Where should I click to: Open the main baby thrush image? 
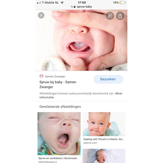click(x=81, y=40)
